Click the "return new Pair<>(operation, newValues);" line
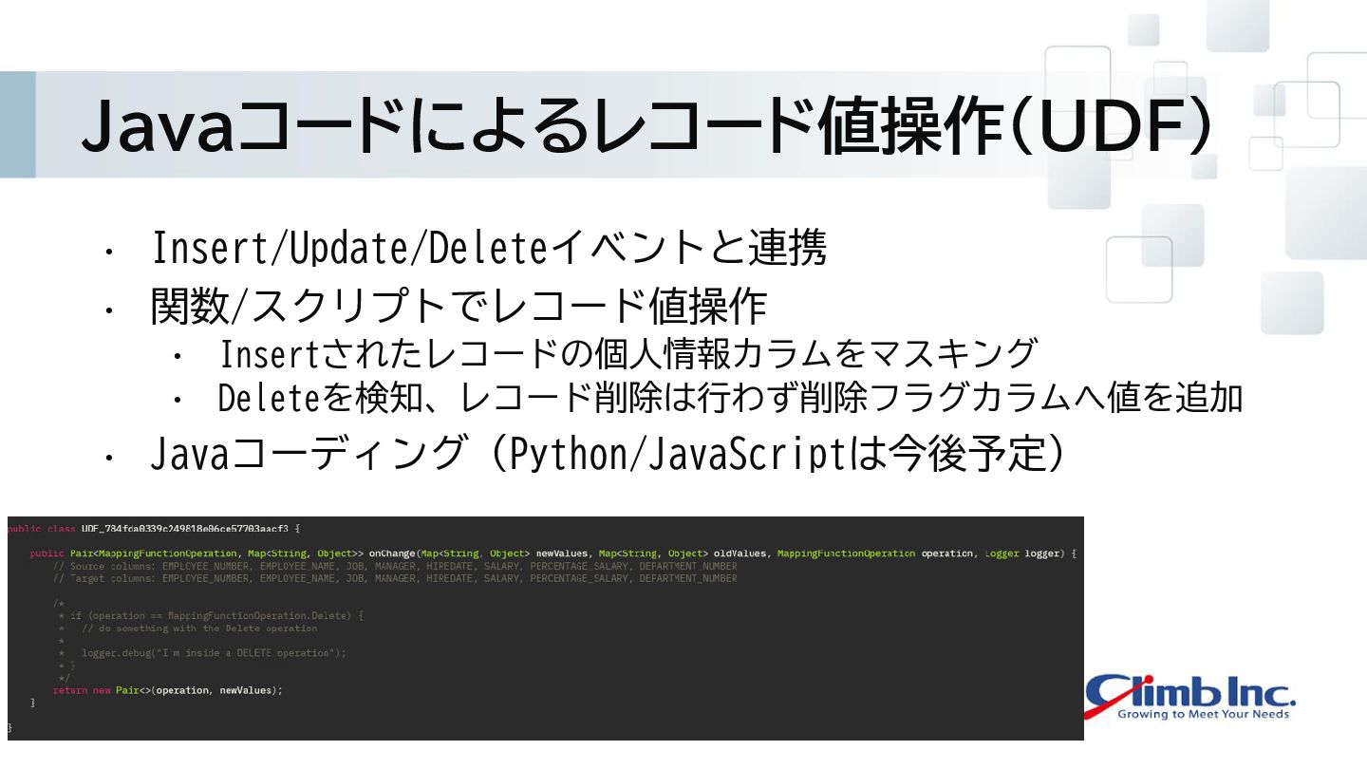1367x769 pixels. [168, 690]
